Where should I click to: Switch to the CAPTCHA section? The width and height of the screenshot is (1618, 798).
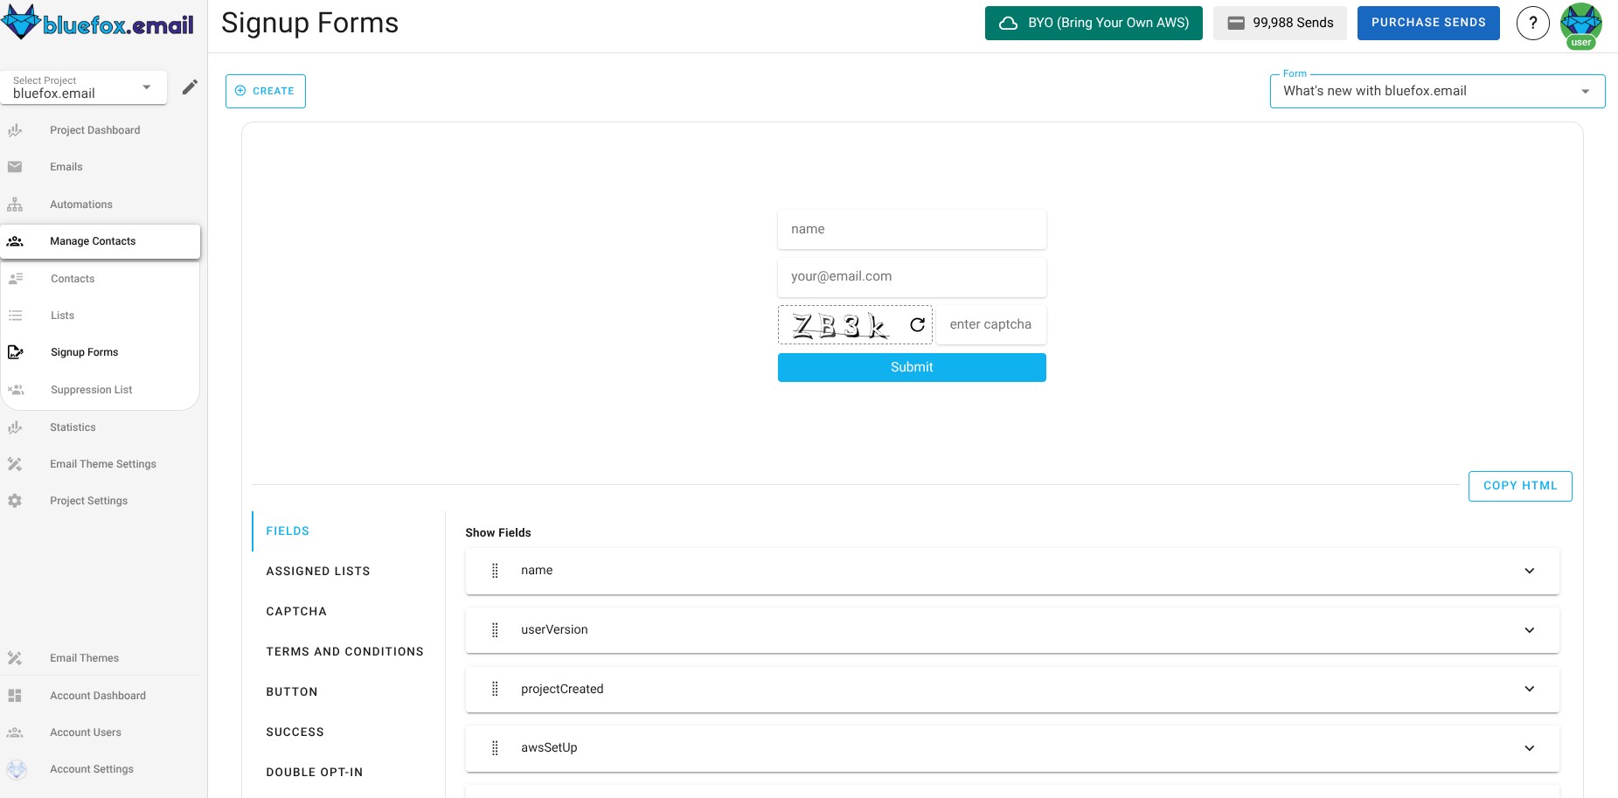tap(296, 611)
